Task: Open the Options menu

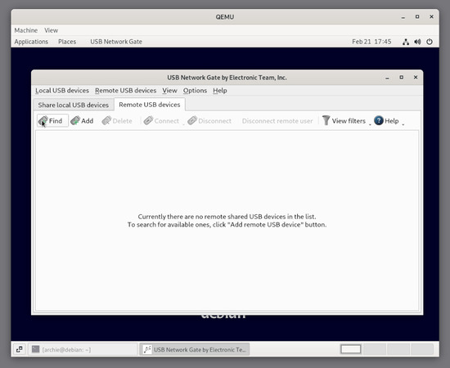Action: [x=195, y=90]
